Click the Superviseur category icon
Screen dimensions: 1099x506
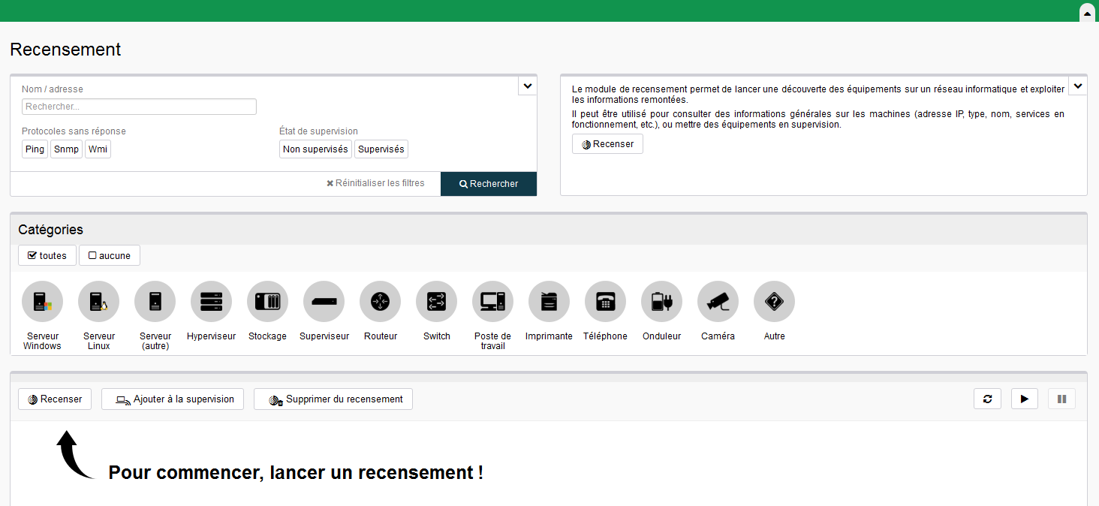click(324, 302)
